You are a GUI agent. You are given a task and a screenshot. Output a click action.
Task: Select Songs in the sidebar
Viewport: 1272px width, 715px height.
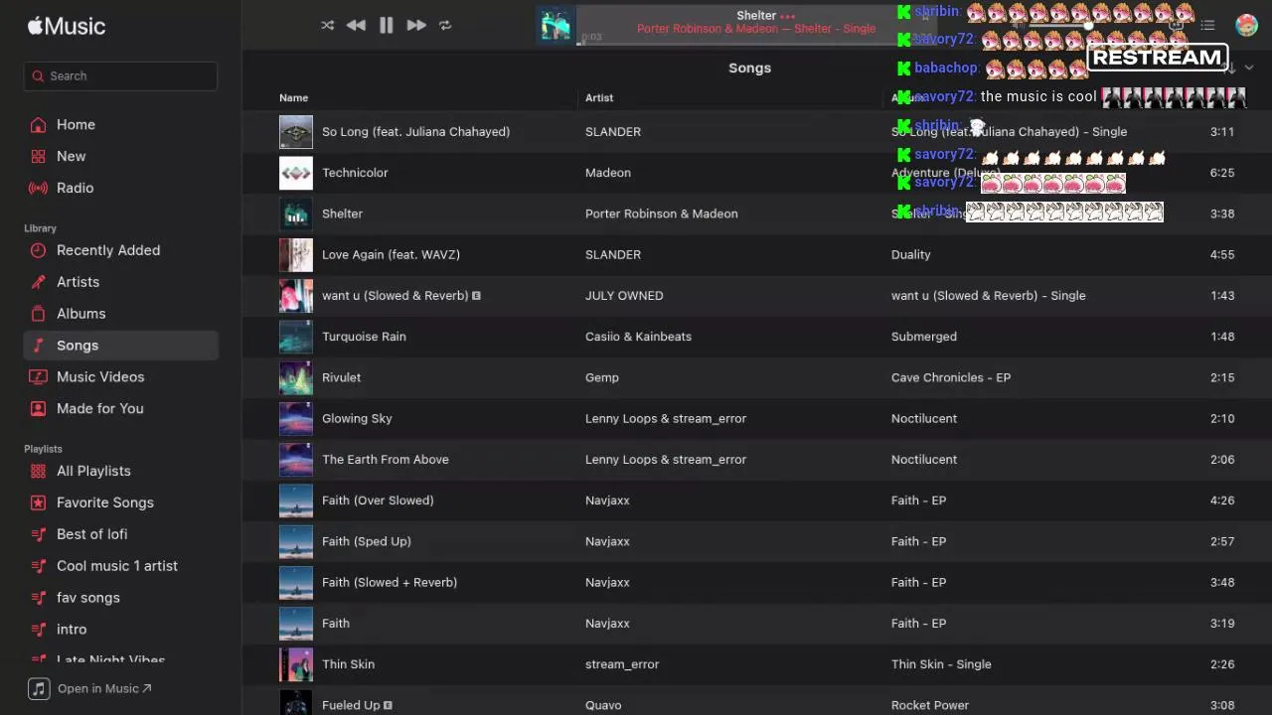120,346
